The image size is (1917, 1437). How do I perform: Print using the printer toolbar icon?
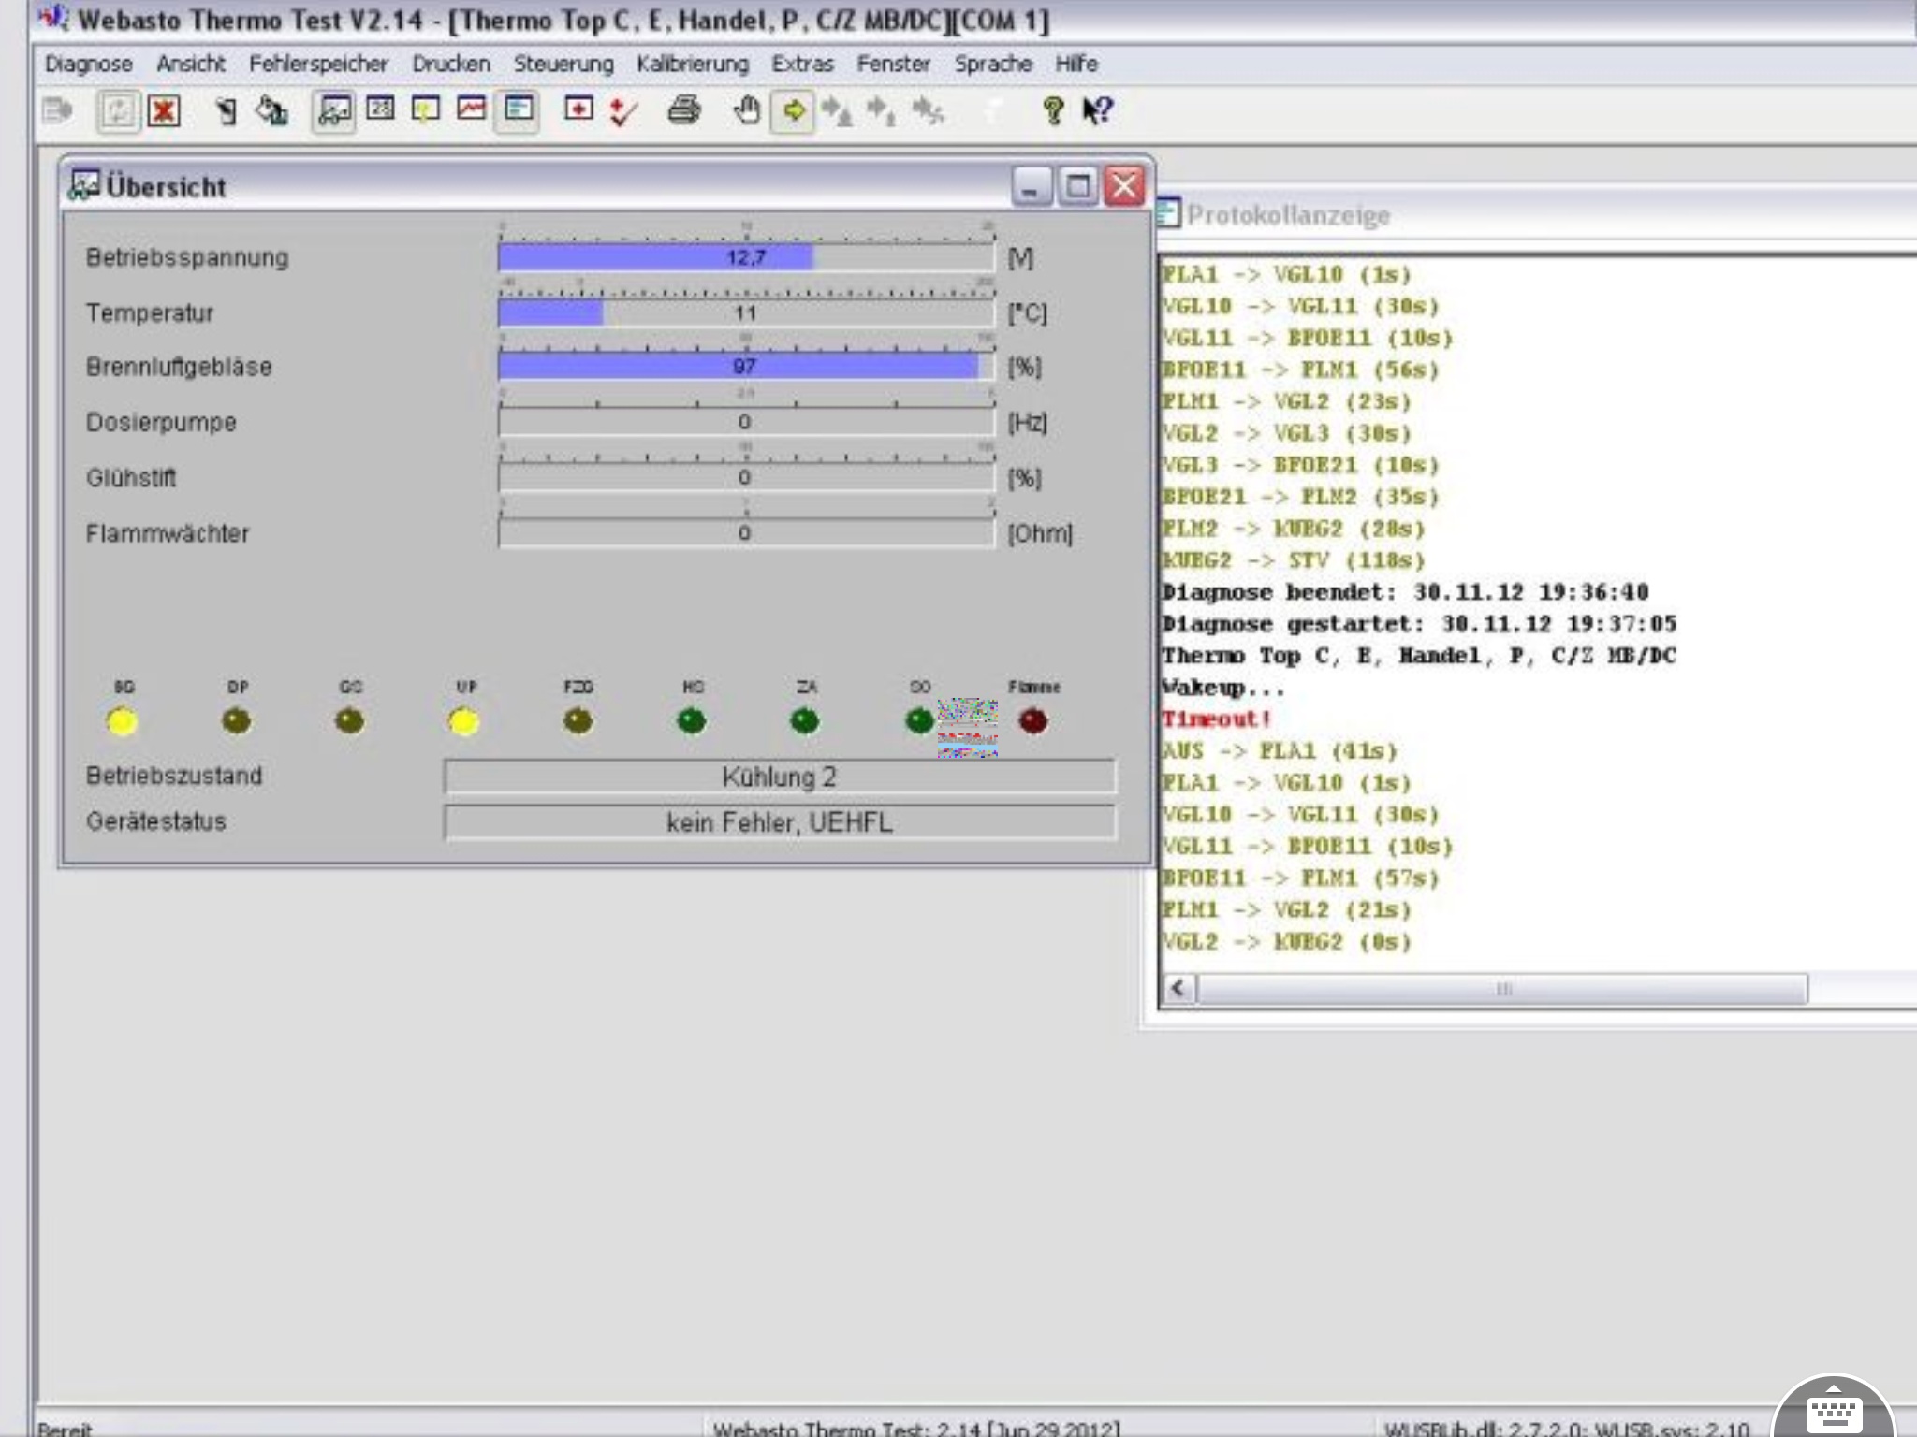[x=684, y=110]
